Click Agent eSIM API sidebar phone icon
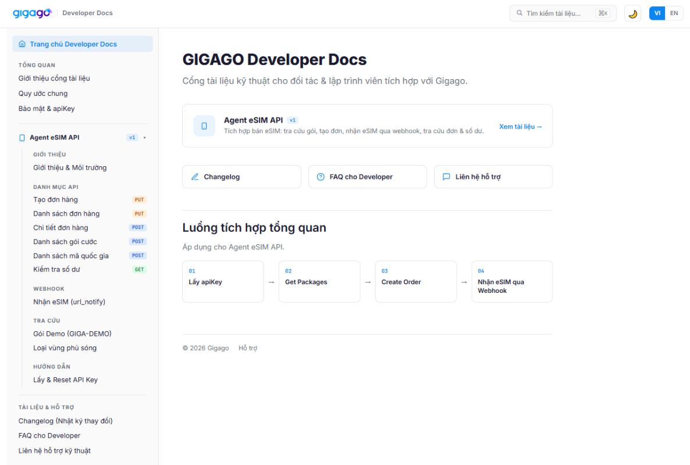 (22, 138)
